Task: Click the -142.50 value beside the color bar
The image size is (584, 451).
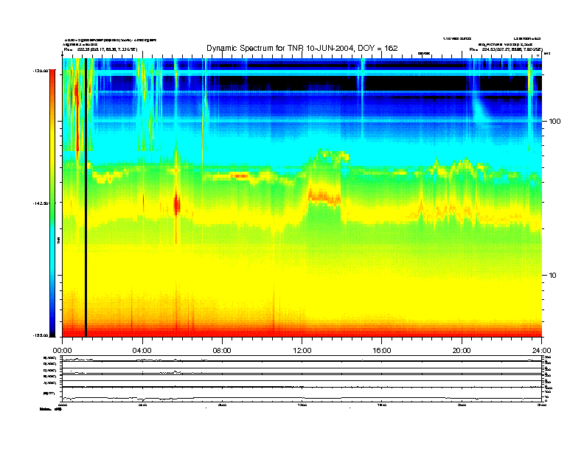Action: (41, 203)
